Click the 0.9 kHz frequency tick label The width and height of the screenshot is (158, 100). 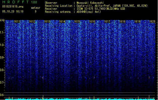tap(2, 57)
